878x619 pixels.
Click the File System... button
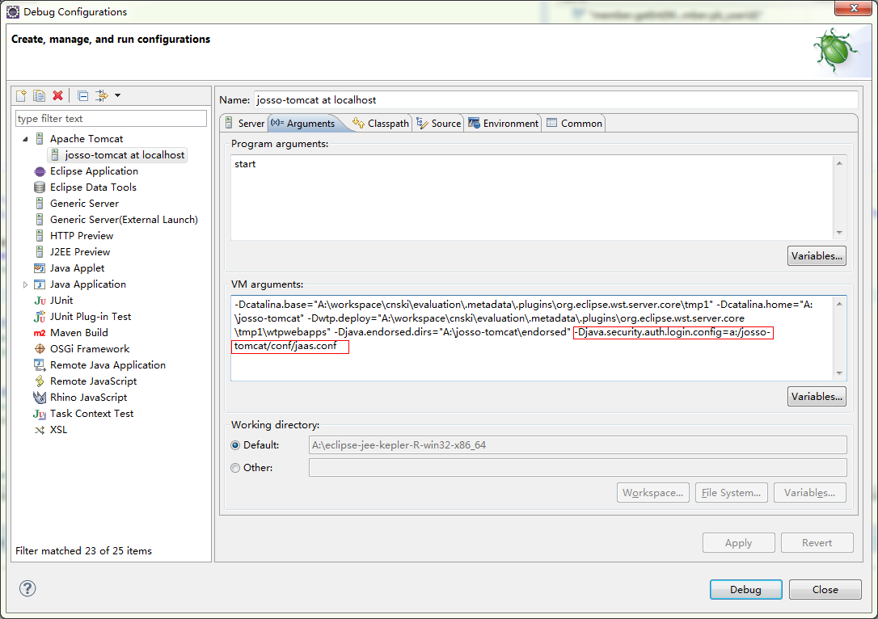click(x=731, y=492)
